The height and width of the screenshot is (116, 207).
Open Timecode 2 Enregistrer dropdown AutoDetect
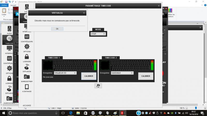click(x=122, y=73)
